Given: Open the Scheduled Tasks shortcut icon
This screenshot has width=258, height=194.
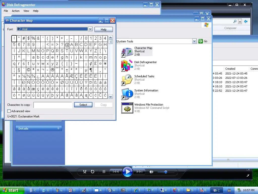Looking at the screenshot, I should pyautogui.click(x=127, y=80).
